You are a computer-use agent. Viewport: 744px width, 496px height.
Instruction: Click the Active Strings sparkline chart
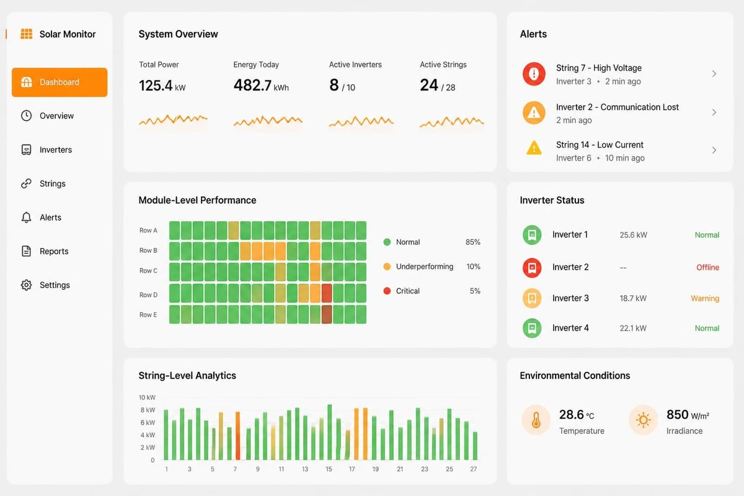[x=452, y=122]
